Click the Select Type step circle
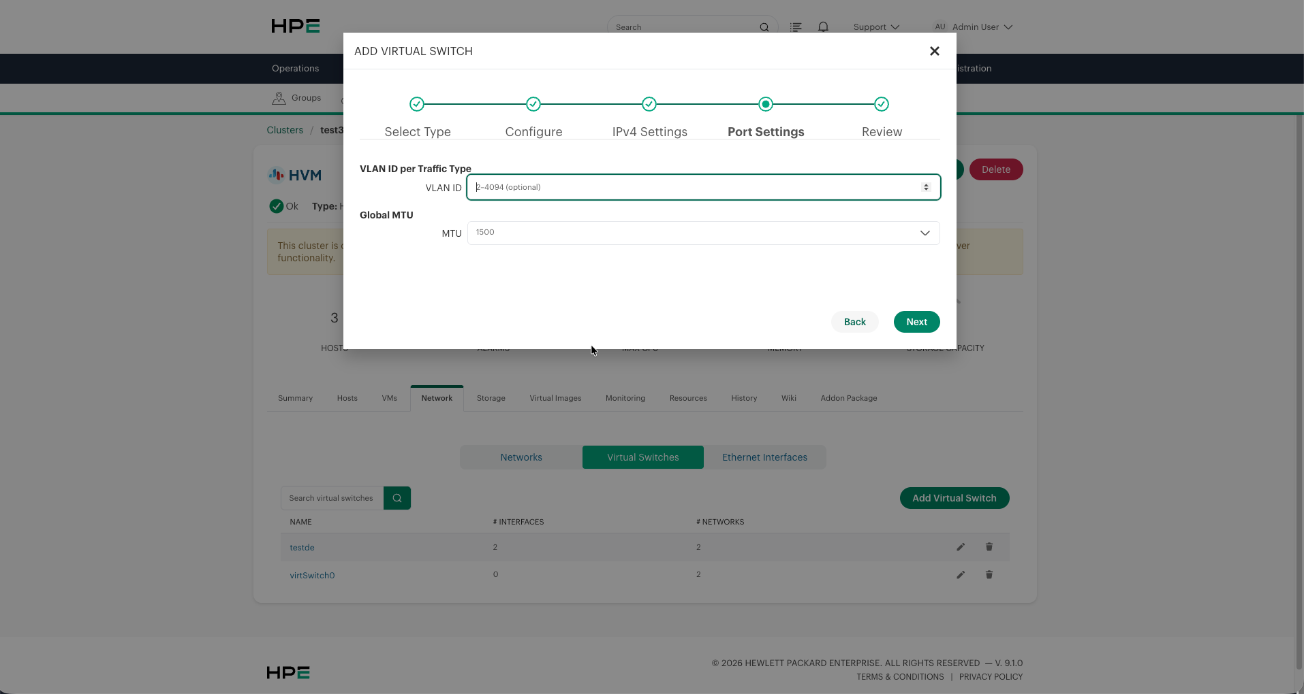This screenshot has width=1304, height=694. (417, 104)
